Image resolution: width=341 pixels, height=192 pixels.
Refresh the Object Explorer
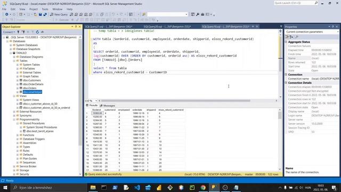pos(37,32)
